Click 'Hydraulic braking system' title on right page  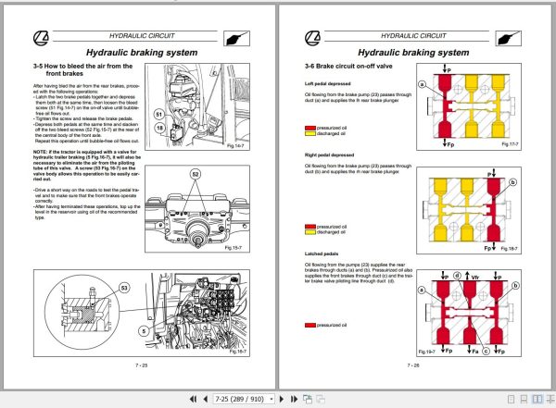413,53
